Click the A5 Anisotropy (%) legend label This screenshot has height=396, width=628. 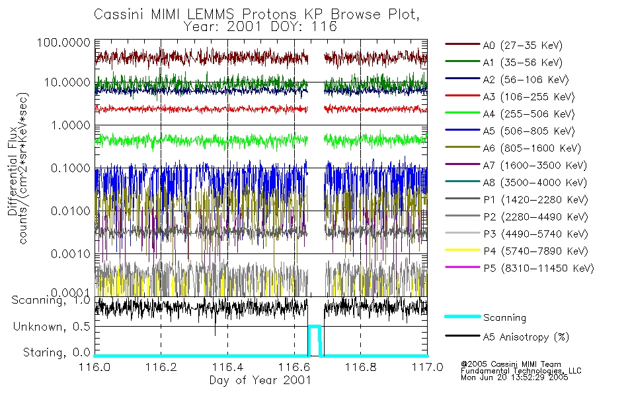[x=526, y=337]
